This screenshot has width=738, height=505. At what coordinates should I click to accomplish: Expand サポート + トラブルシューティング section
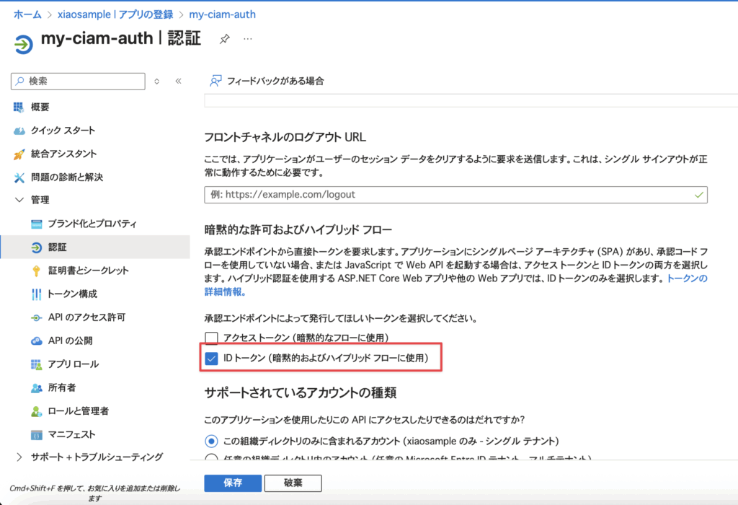[x=19, y=457]
